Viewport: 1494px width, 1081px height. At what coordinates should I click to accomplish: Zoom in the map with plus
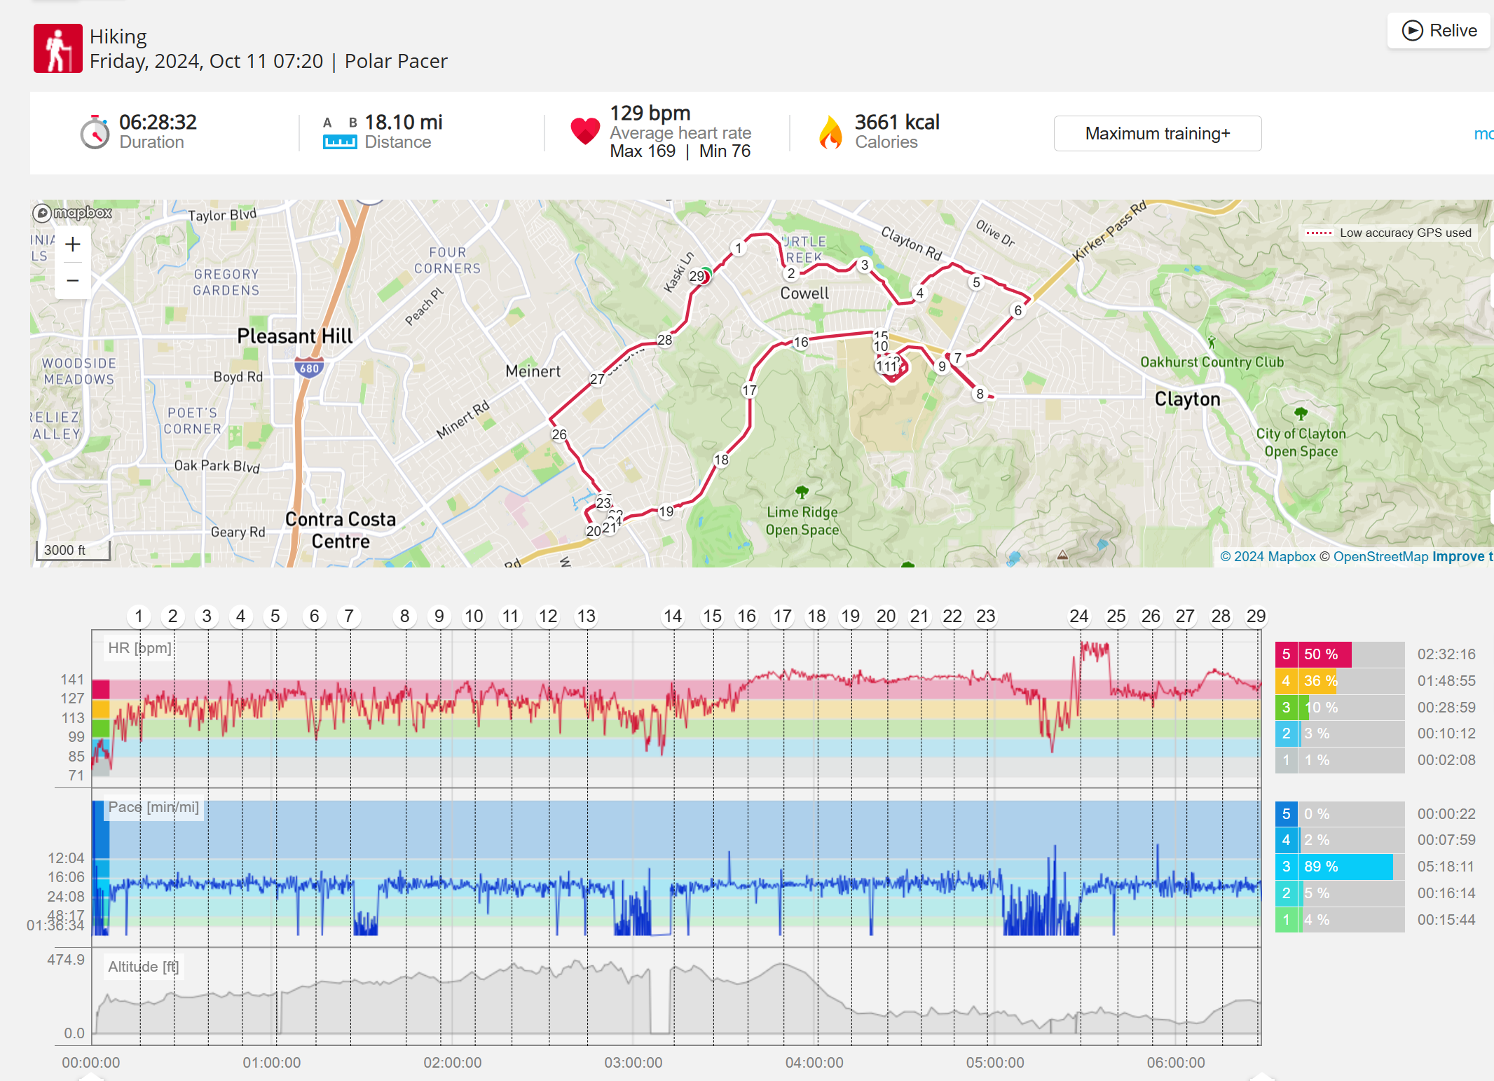point(73,245)
